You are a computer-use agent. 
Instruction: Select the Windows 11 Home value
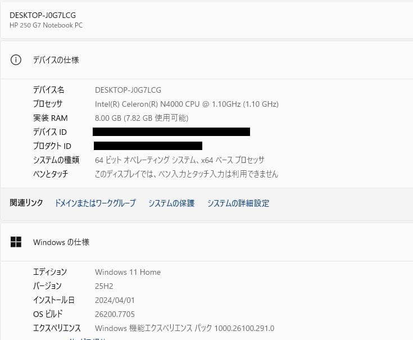pos(128,272)
